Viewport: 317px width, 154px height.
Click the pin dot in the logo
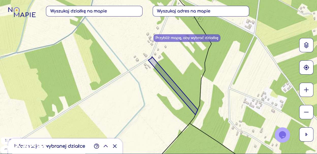17,10
